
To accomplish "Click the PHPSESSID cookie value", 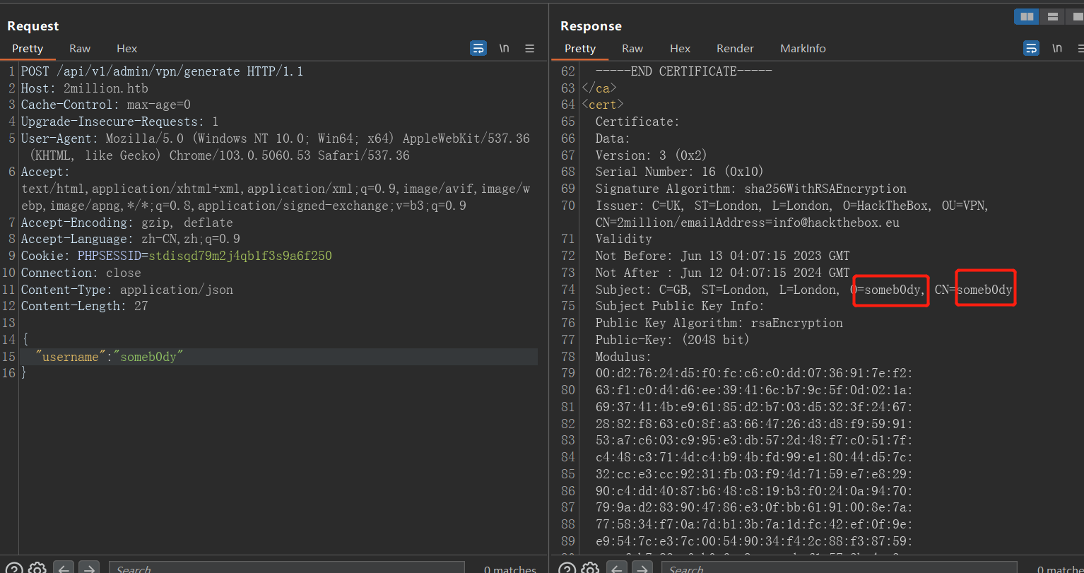I will pos(240,256).
